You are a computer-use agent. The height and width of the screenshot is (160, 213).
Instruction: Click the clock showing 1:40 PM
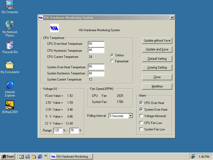[x=204, y=157]
